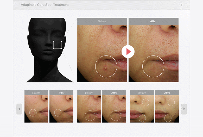Click the red play button between photos
The height and width of the screenshot is (137, 203).
(128, 52)
